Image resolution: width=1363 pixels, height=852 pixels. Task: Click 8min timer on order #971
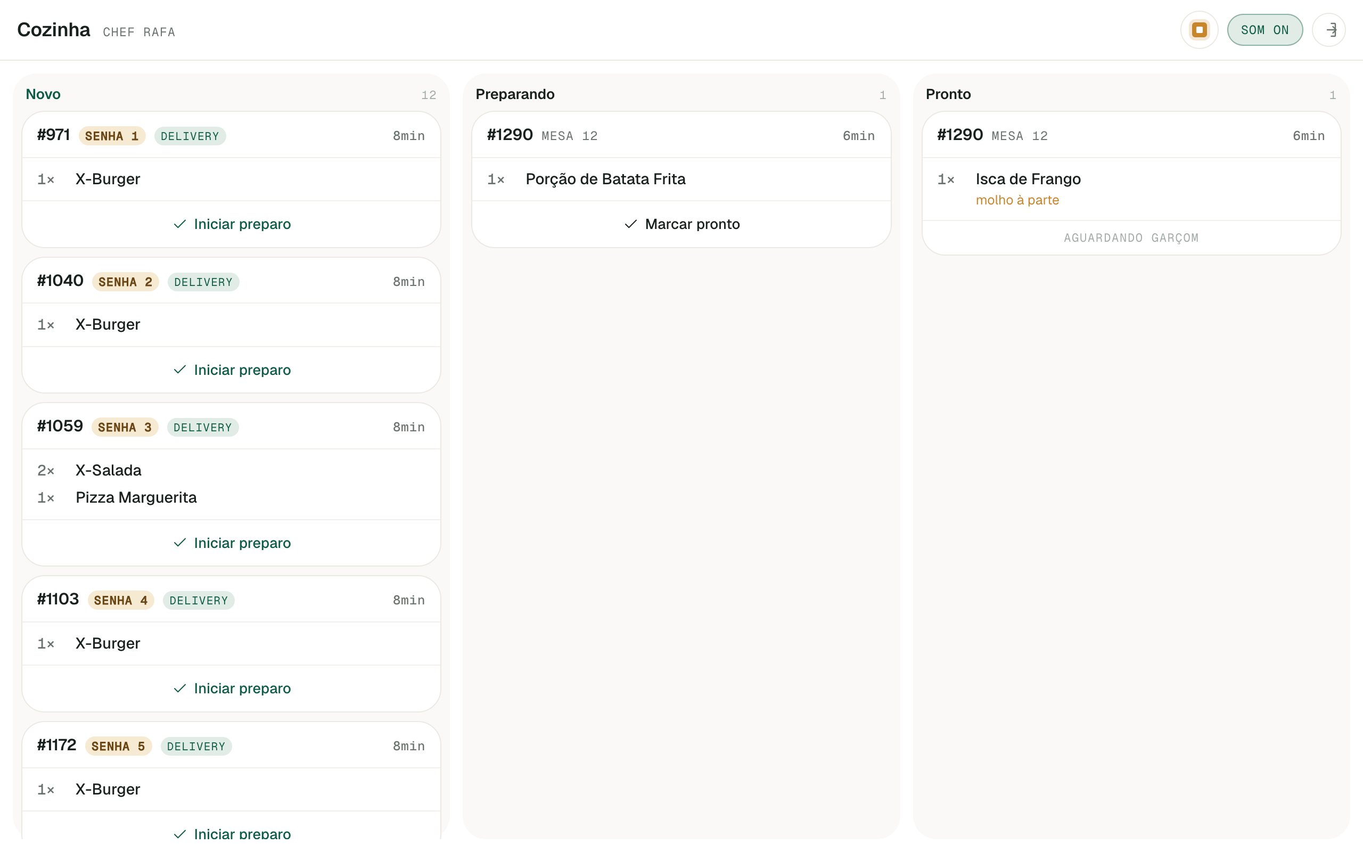409,136
